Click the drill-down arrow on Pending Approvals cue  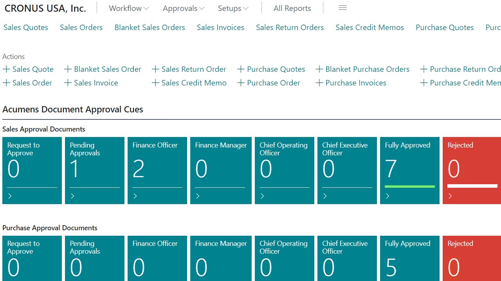(72, 196)
